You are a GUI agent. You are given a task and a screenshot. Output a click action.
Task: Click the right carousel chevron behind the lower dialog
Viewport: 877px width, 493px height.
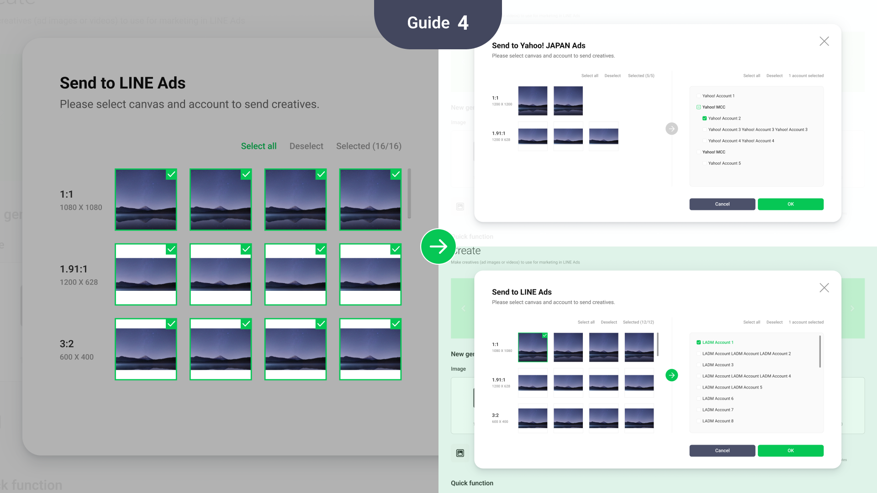pyautogui.click(x=852, y=309)
